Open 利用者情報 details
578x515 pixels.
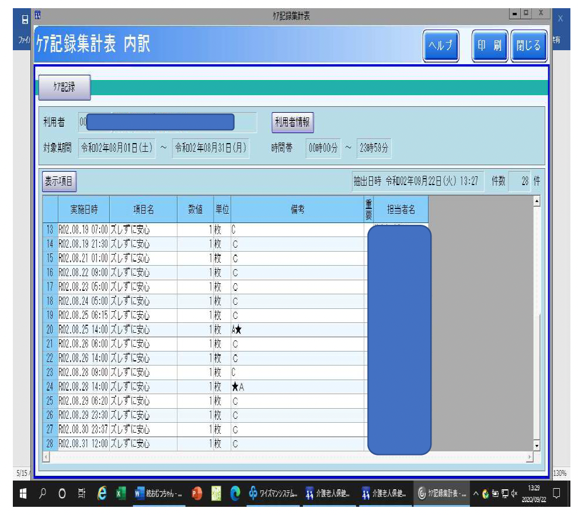(x=293, y=123)
